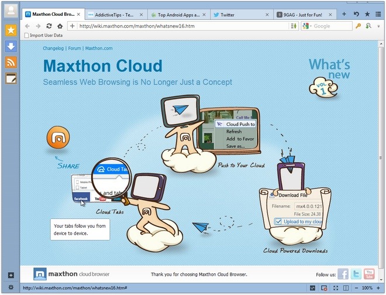Toggle the Upload to my cloud checkbox

point(278,222)
